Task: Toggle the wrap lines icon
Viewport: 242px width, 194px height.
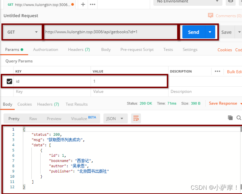Action: (x=136, y=118)
